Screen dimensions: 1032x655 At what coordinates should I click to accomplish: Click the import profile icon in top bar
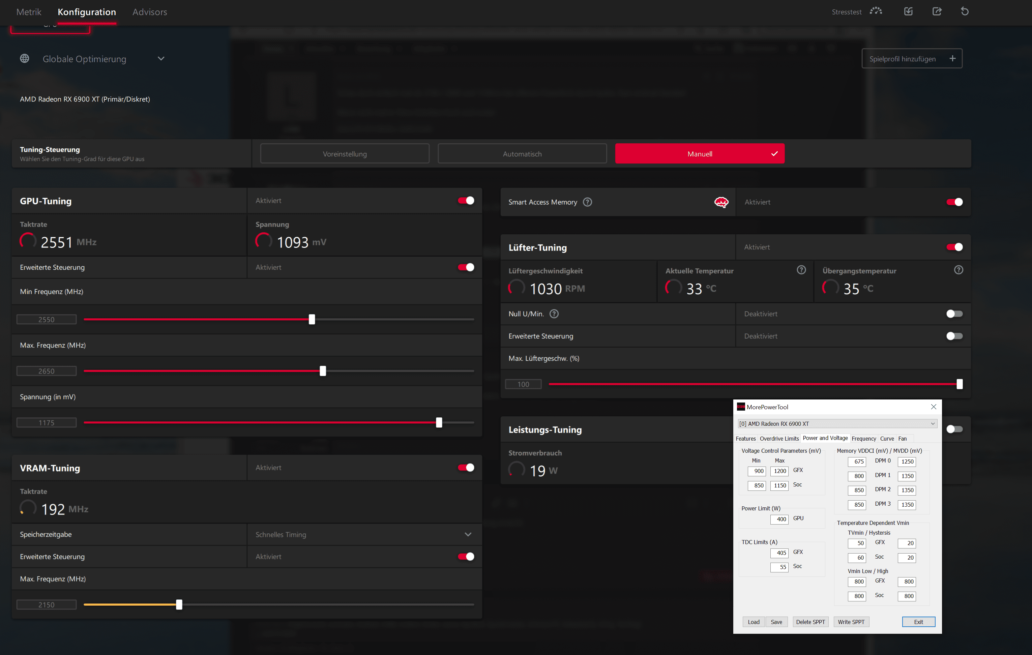(908, 11)
